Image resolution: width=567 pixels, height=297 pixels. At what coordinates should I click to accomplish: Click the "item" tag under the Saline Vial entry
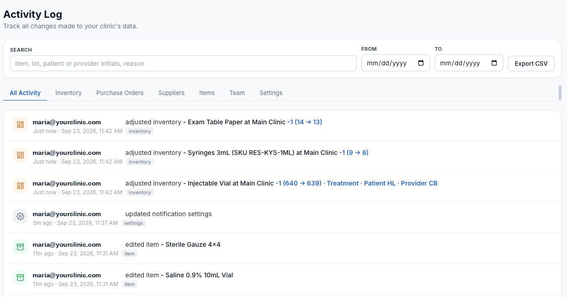pyautogui.click(x=130, y=284)
